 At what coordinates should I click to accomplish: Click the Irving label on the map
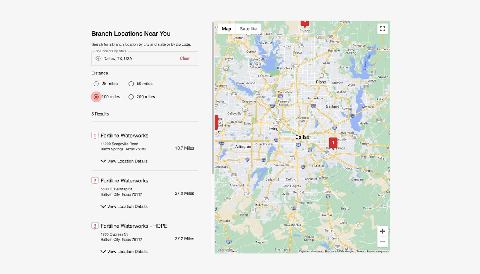[274, 129]
